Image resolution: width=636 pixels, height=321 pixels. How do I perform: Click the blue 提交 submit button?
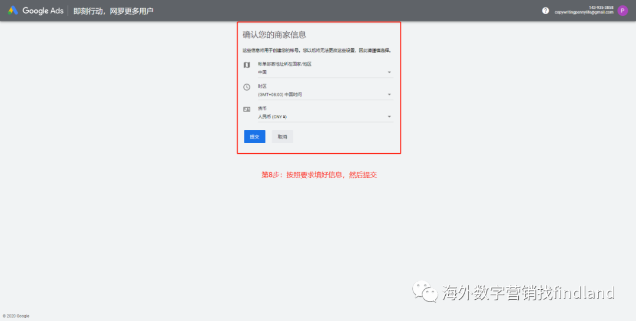(255, 137)
